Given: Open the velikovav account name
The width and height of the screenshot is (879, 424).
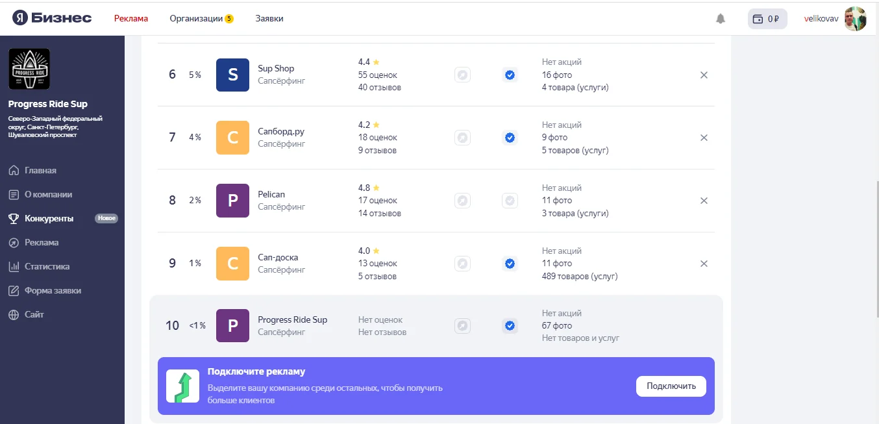Looking at the screenshot, I should (x=821, y=18).
